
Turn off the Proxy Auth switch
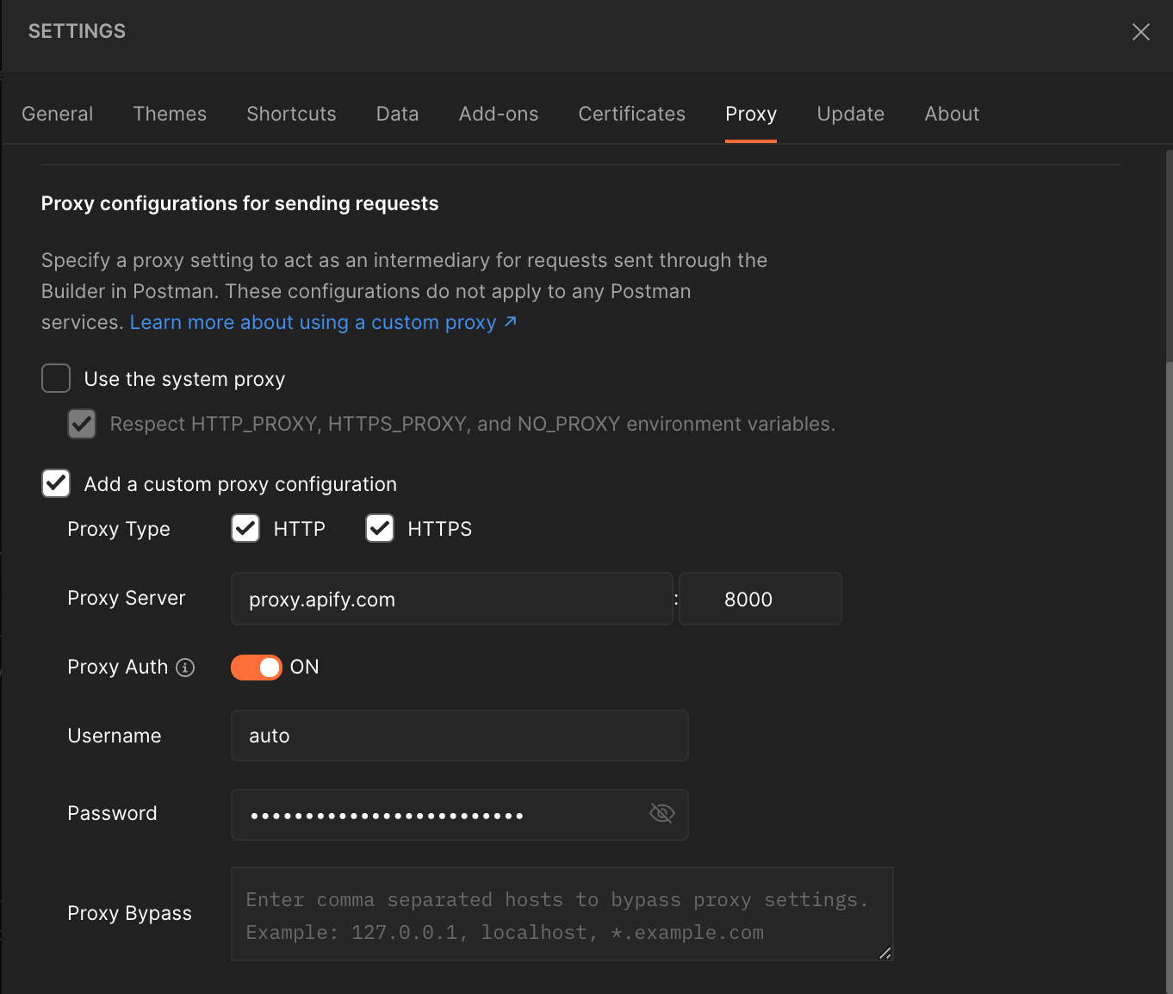click(256, 667)
